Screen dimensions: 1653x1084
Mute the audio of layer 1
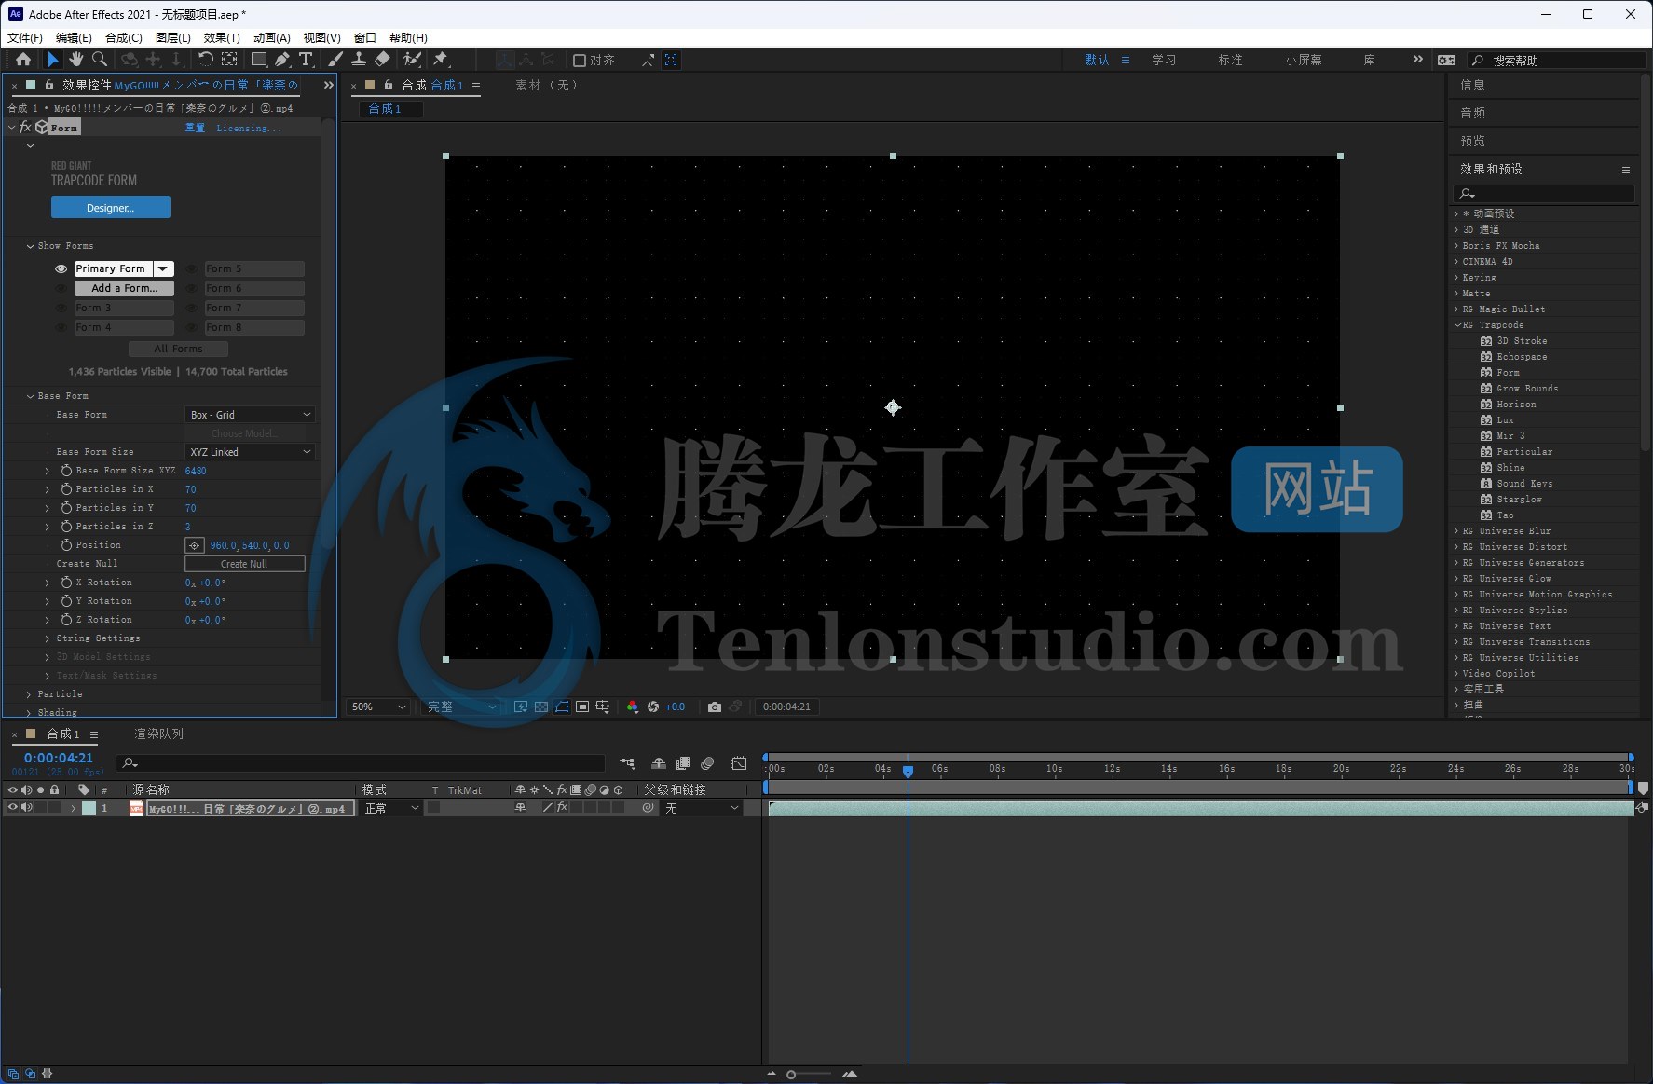point(27,808)
